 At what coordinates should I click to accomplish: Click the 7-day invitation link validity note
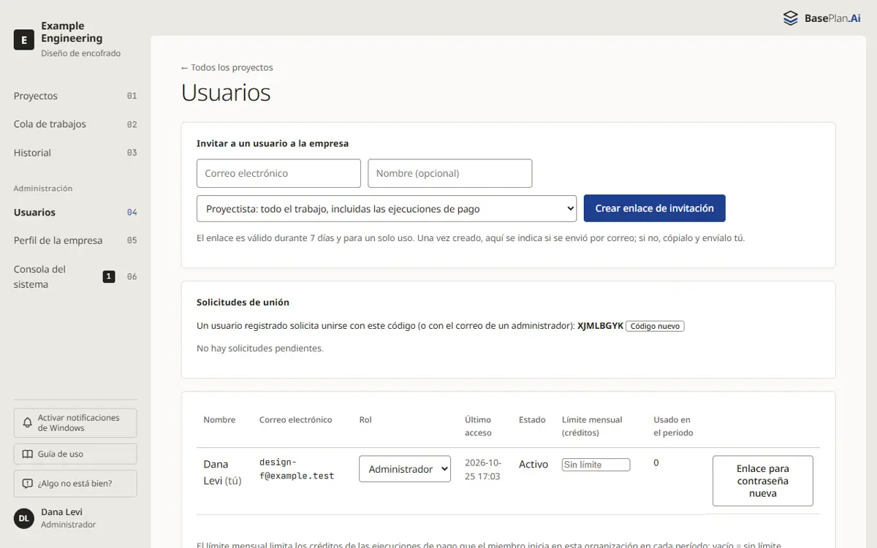point(471,238)
